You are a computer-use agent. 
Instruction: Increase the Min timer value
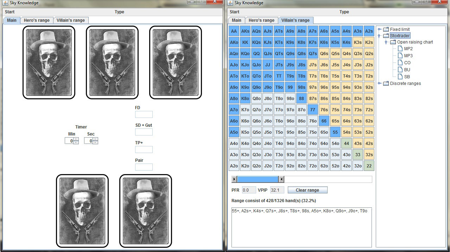pos(76,139)
